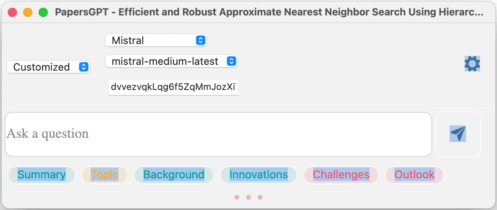Viewport: 497px width, 210px height.
Task: Click the API key text field
Action: [x=173, y=87]
